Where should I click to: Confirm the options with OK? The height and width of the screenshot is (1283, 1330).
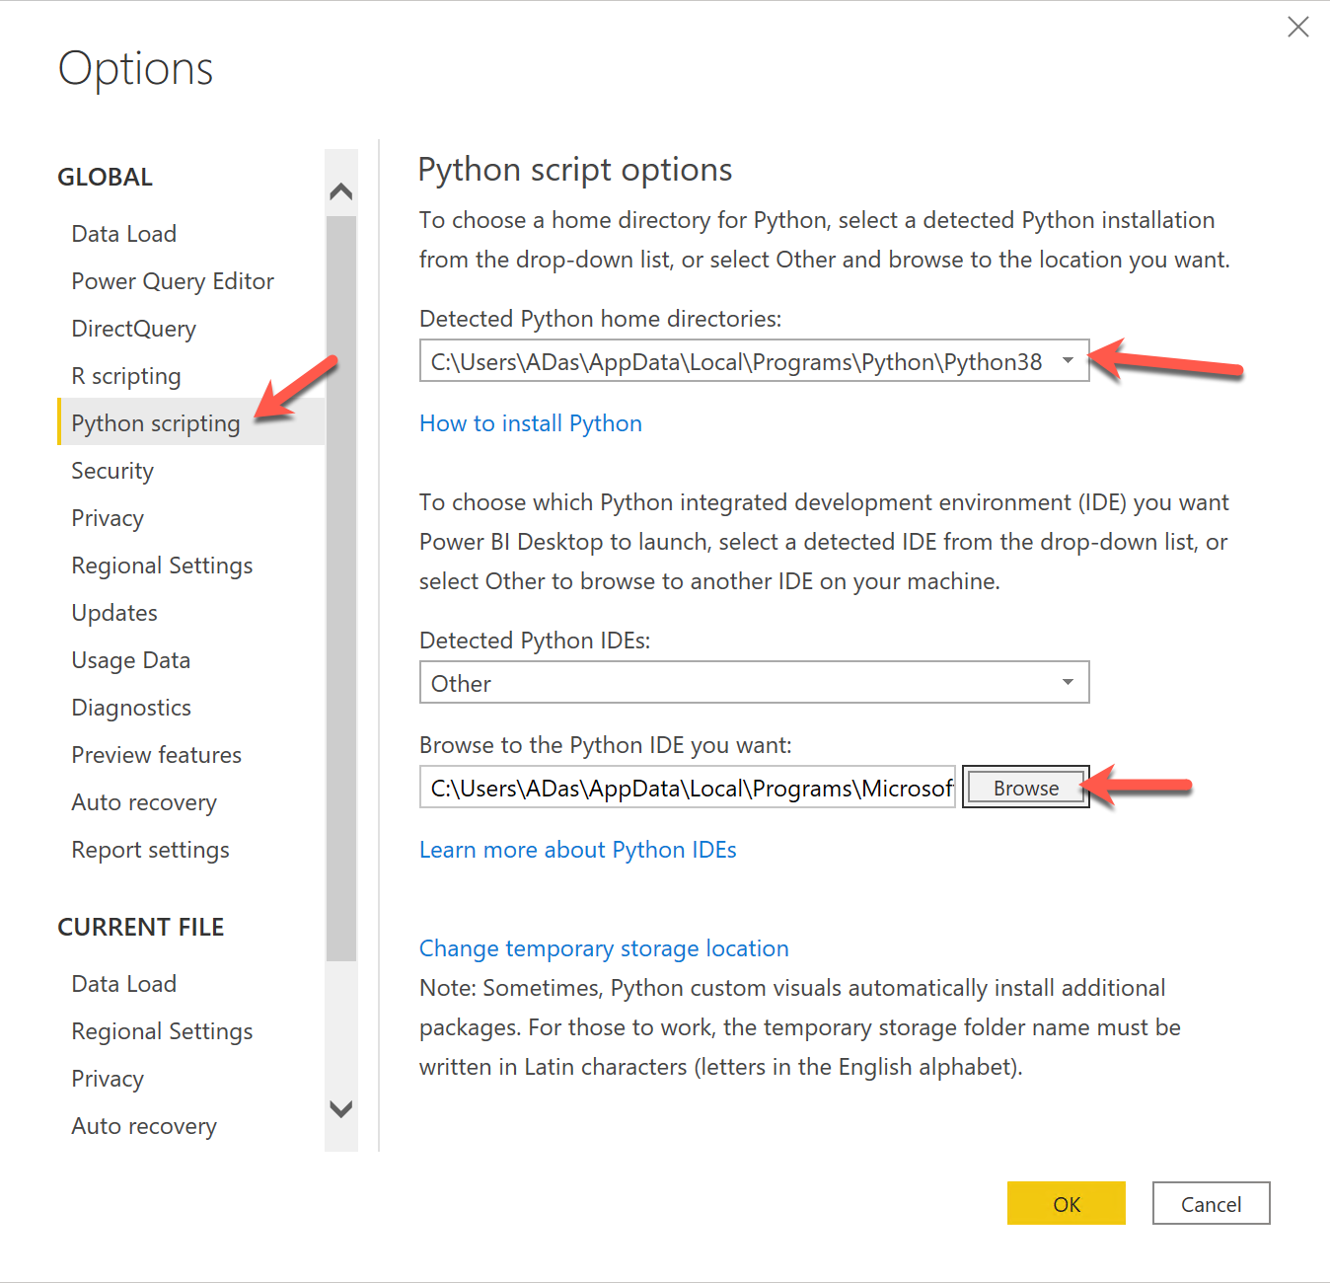point(1066,1203)
